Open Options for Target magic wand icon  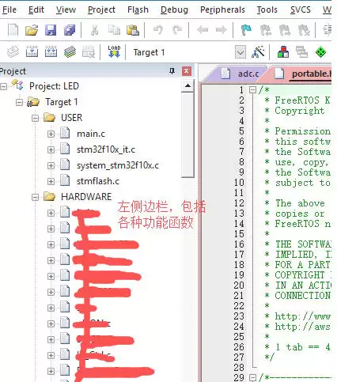258,51
